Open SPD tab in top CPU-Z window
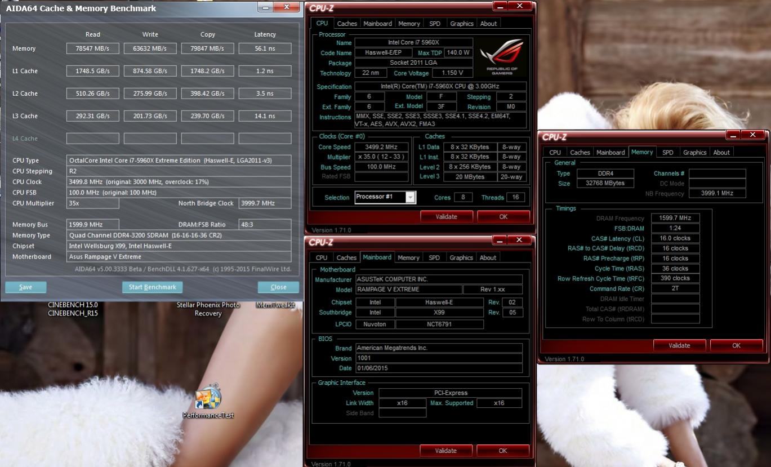Screen dimensions: 771x467 tap(435, 24)
